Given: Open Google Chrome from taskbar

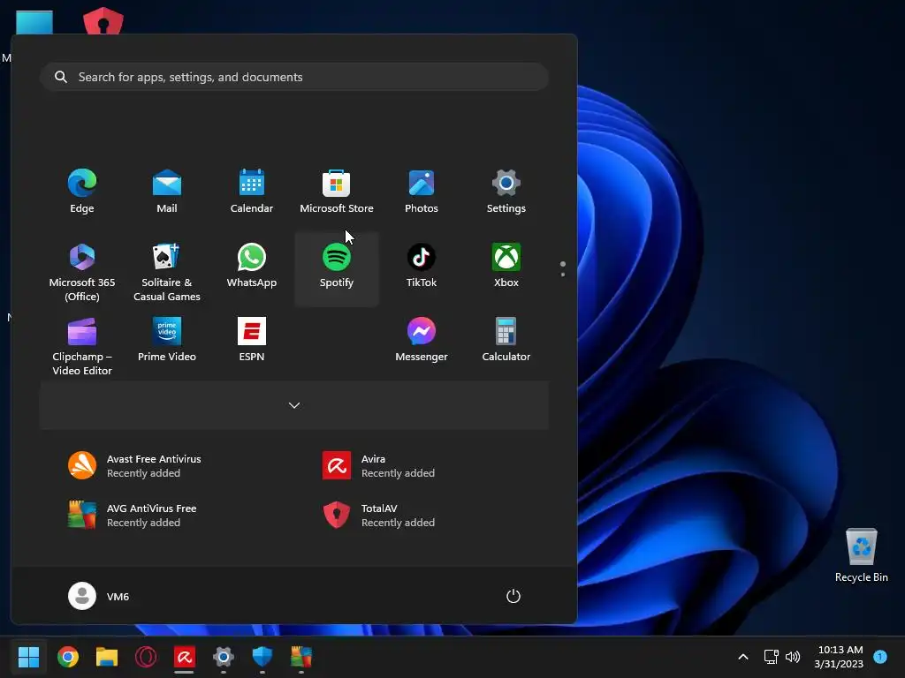Looking at the screenshot, I should pos(68,657).
